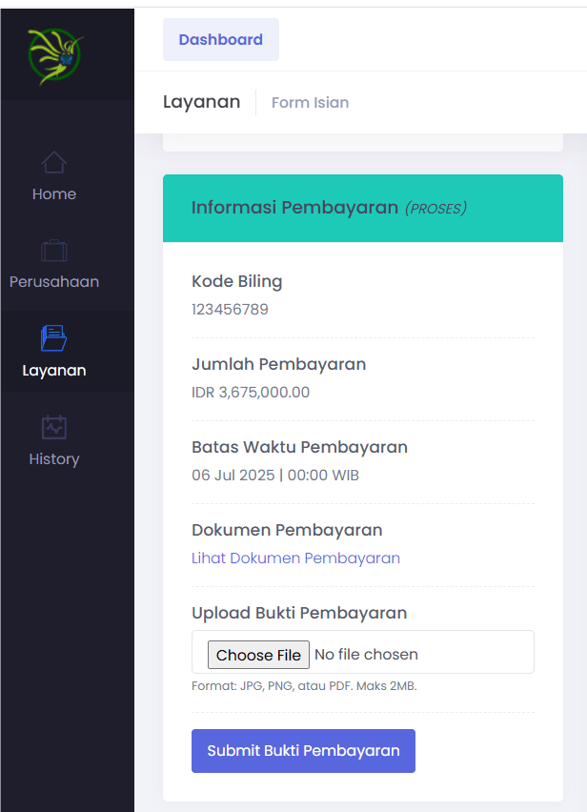Click the Home house icon
Image resolution: width=587 pixels, height=812 pixels.
coord(54,162)
